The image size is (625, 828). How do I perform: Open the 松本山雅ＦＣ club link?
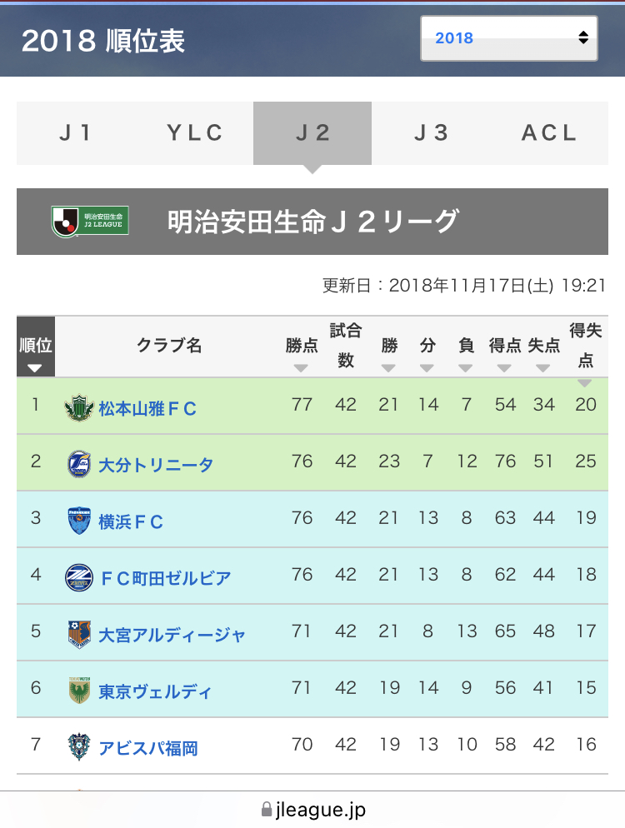(x=147, y=408)
